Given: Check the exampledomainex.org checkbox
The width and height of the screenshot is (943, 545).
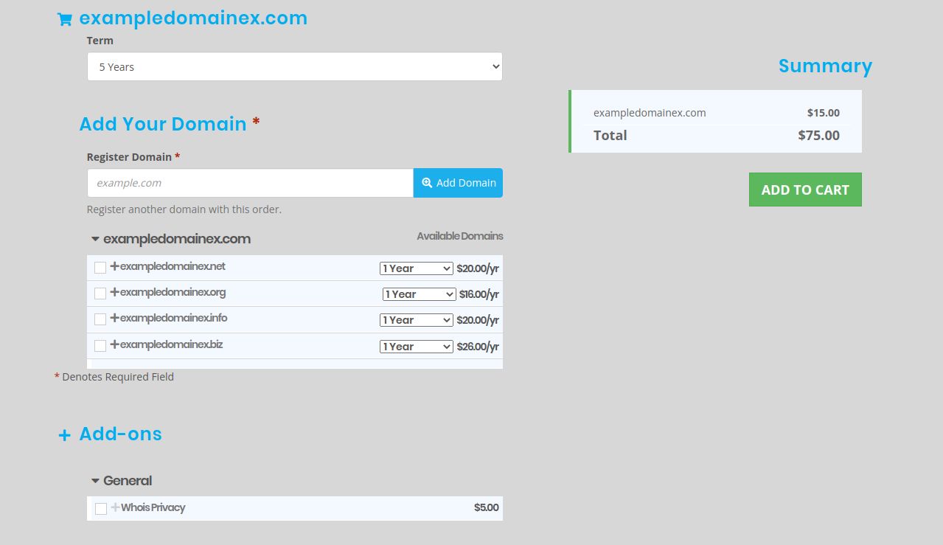Looking at the screenshot, I should pos(100,294).
